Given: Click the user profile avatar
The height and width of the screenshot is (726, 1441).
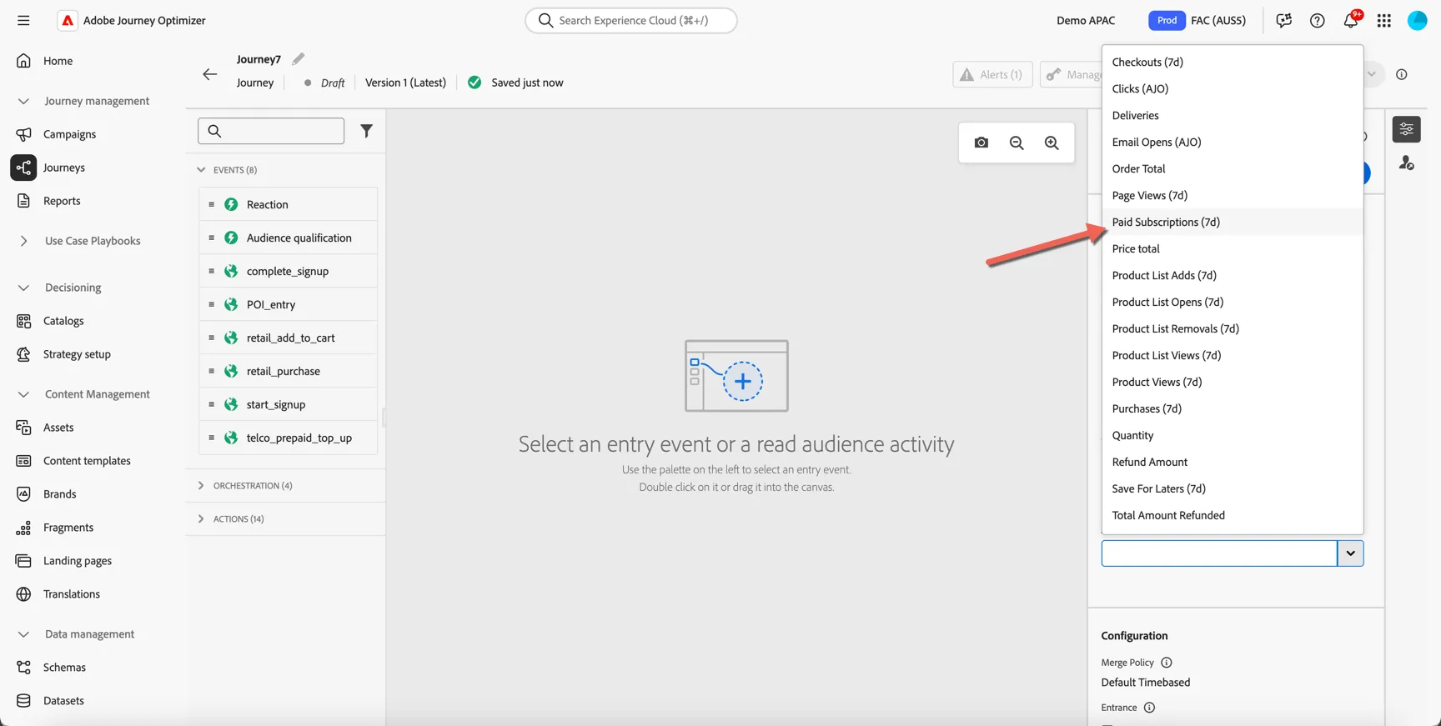Looking at the screenshot, I should 1418,20.
